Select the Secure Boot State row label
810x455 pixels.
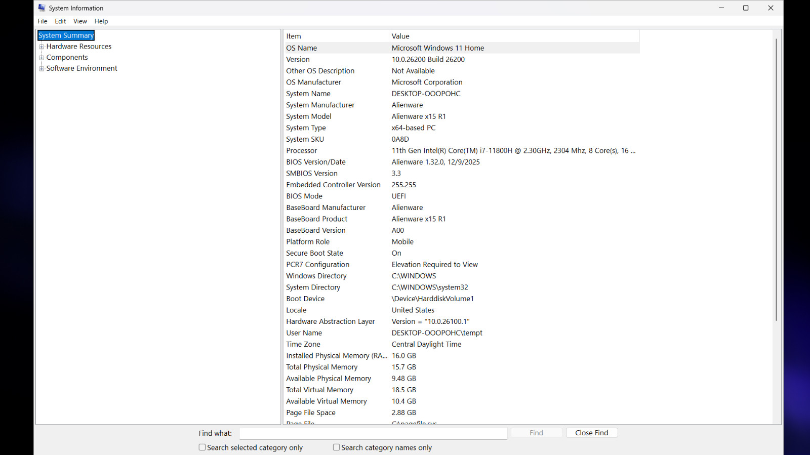click(x=315, y=254)
